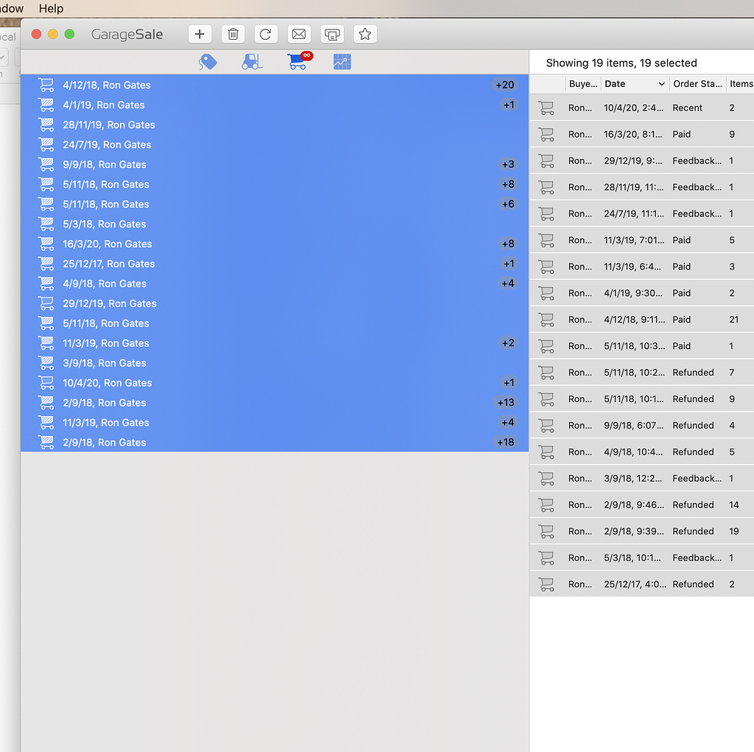Click cart icon beside '25/12/17, Ron Gates'
Screen dimensions: 754x752
[x=46, y=264]
